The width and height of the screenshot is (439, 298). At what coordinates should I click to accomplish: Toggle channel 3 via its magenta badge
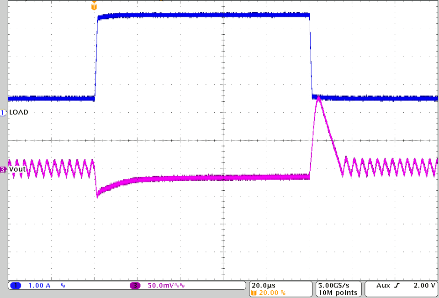(x=134, y=284)
